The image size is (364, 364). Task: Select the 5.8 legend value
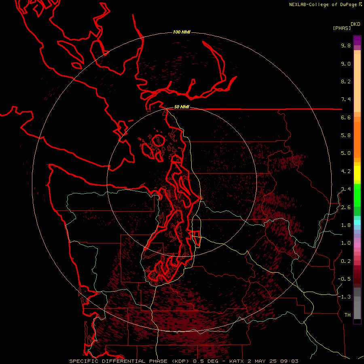[x=346, y=135]
